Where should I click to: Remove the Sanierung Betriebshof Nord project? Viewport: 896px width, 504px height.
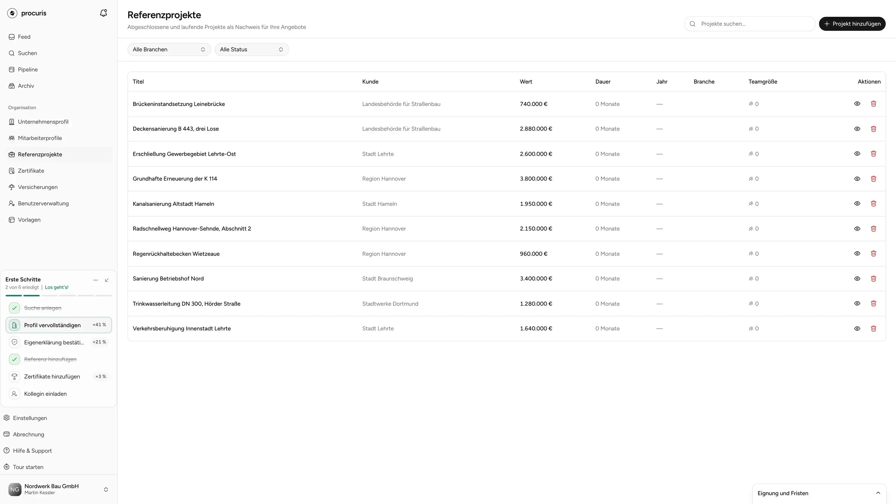(x=873, y=279)
